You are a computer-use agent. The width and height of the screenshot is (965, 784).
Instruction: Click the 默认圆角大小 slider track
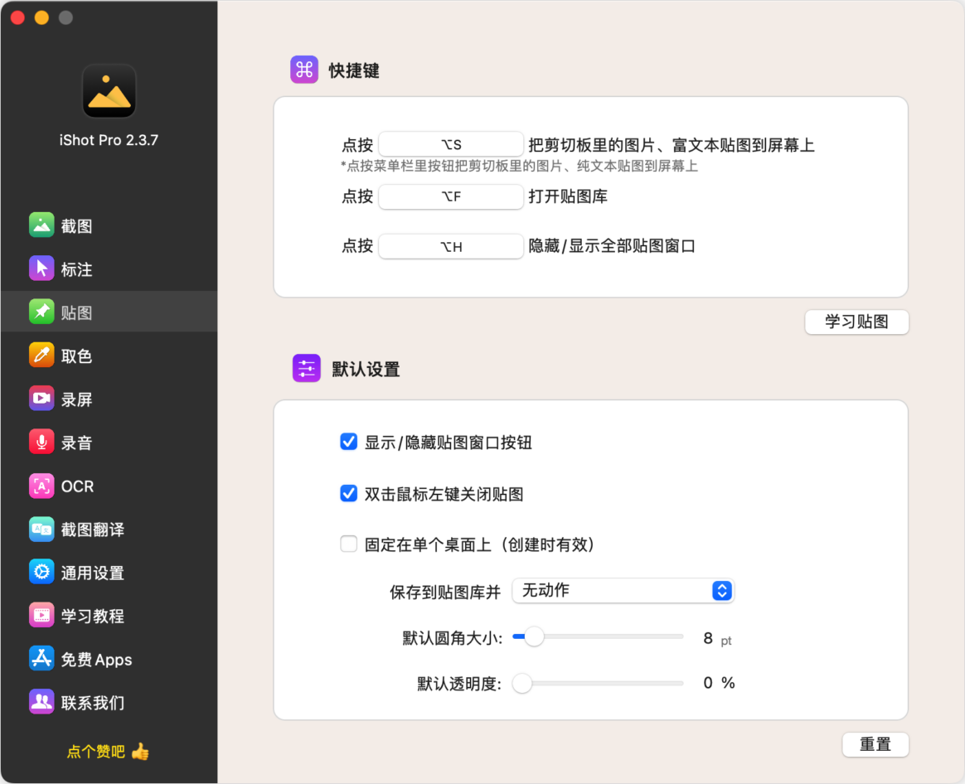599,636
